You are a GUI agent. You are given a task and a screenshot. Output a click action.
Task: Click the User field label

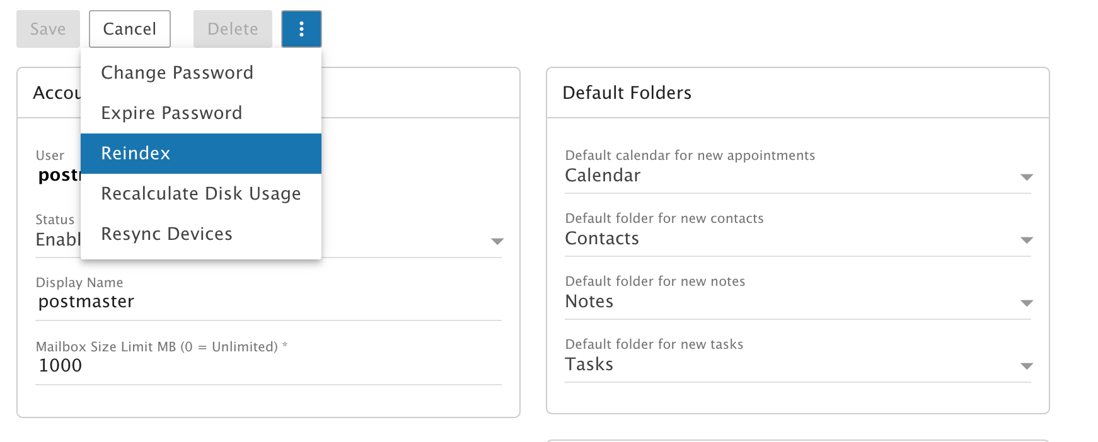coord(50,156)
